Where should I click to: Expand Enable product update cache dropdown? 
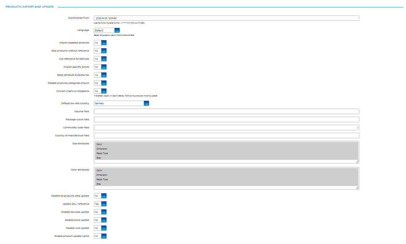pos(100,236)
